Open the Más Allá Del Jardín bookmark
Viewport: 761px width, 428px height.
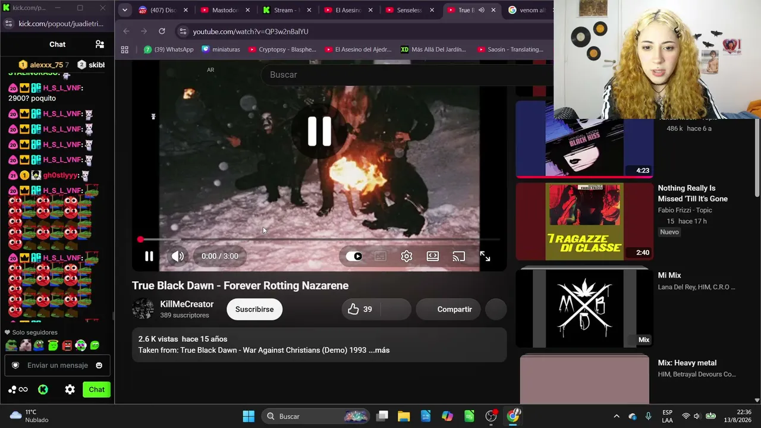433,49
